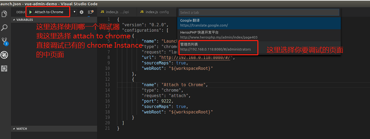Choose the HerosPHP 快速开发平台 tab entry

pos(259,35)
